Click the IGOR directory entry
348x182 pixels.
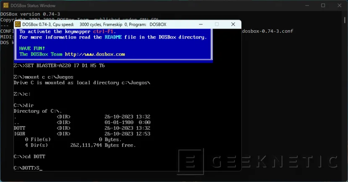pos(20,134)
